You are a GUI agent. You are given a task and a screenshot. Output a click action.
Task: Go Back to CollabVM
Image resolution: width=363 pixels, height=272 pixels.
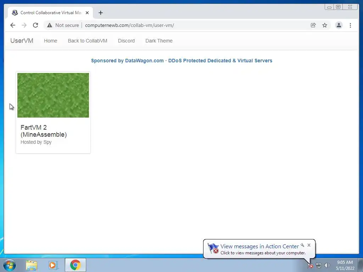[x=88, y=41]
